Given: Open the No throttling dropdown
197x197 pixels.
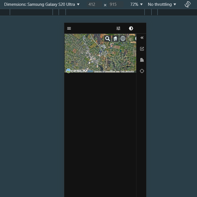Looking at the screenshot, I should click(162, 4).
